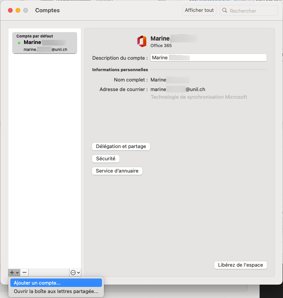The image size is (283, 298).
Task: Minimize the window using the yellow button
Action: (x=18, y=10)
